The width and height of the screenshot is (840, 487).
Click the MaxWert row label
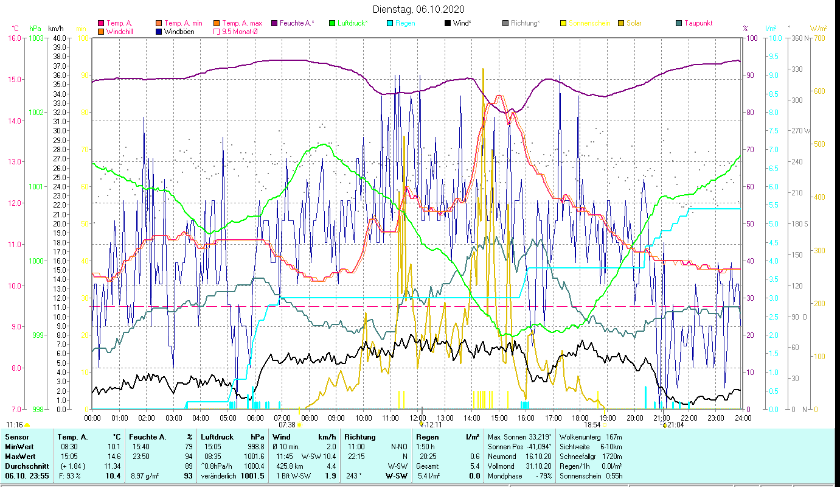[19, 457]
